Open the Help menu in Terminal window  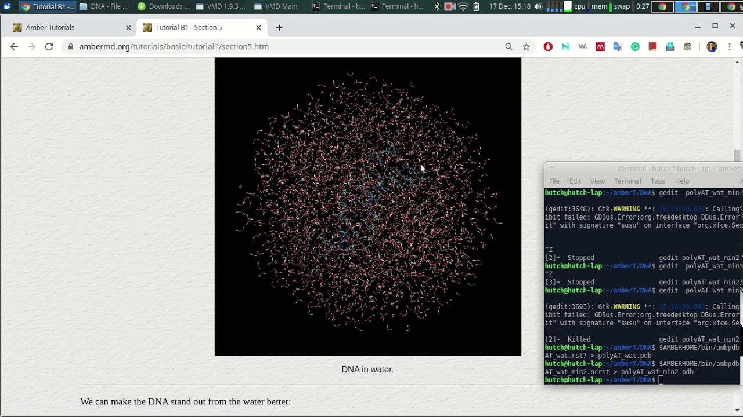[682, 181]
